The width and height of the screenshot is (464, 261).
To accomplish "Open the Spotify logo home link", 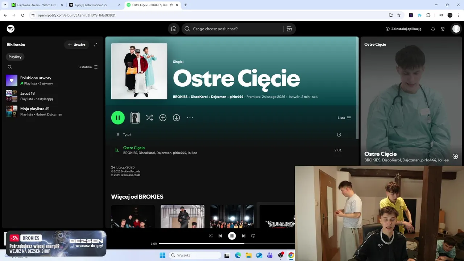I will tap(11, 29).
